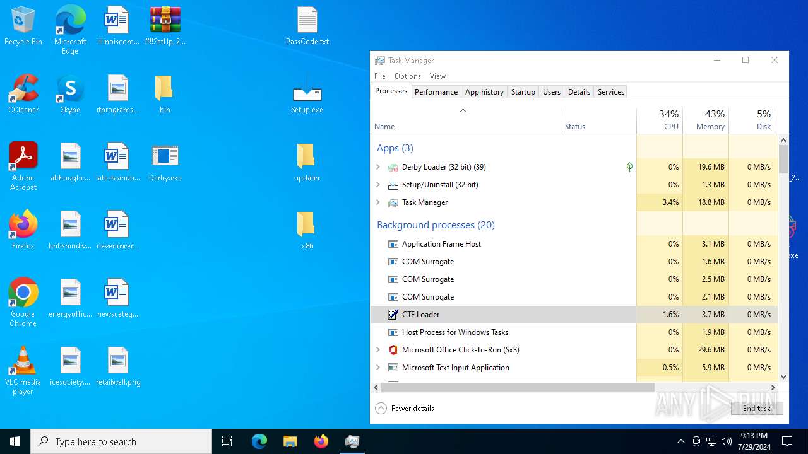Expand the Derby Loader process group
The image size is (808, 454).
click(378, 167)
